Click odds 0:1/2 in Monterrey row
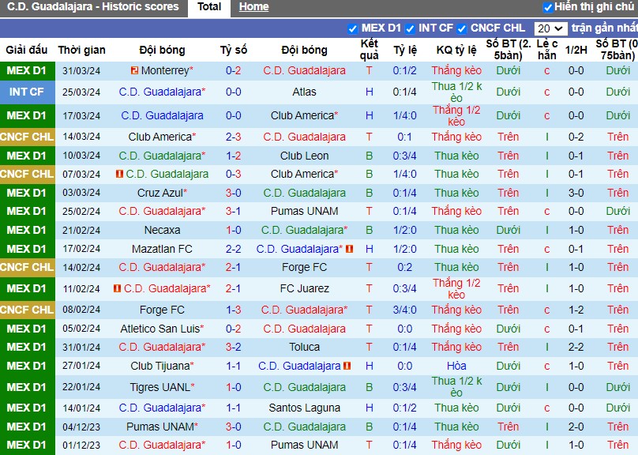The image size is (638, 455). tap(405, 71)
